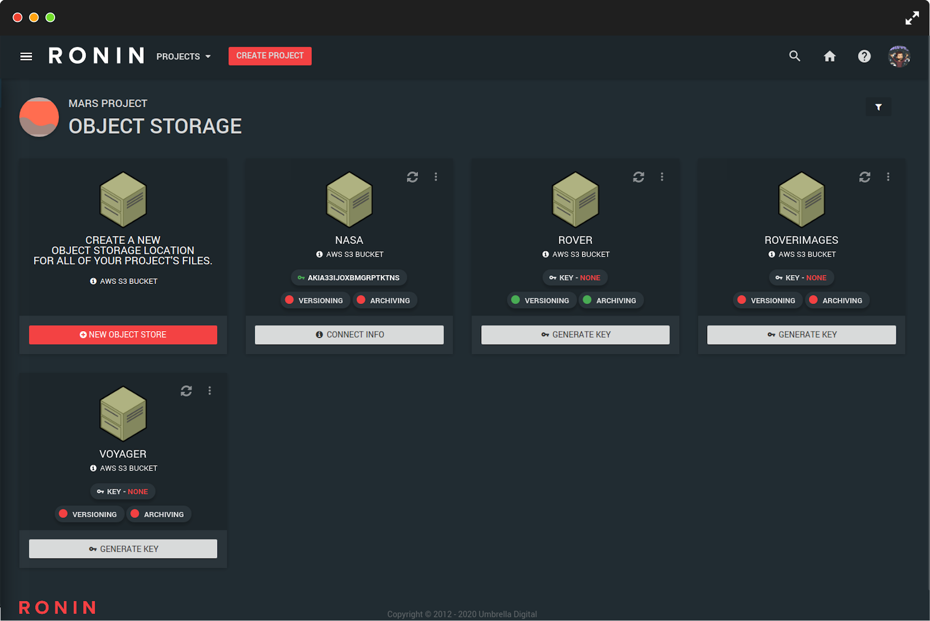Screen dimensions: 930x621
Task: Open the VOYAGER card three-dot menu
Action: pos(209,391)
